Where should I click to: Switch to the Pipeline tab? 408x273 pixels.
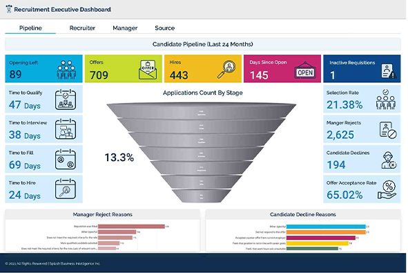click(30, 28)
